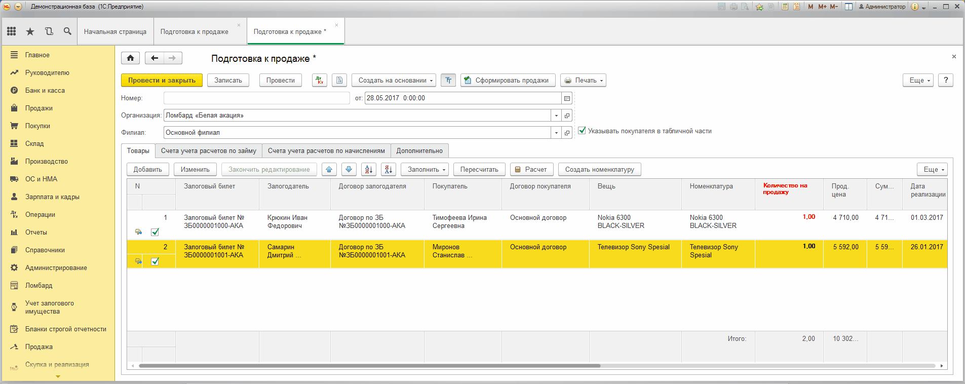Viewport: 965px width, 384px height.
Task: Expand the Печать dropdown
Action: click(x=583, y=81)
